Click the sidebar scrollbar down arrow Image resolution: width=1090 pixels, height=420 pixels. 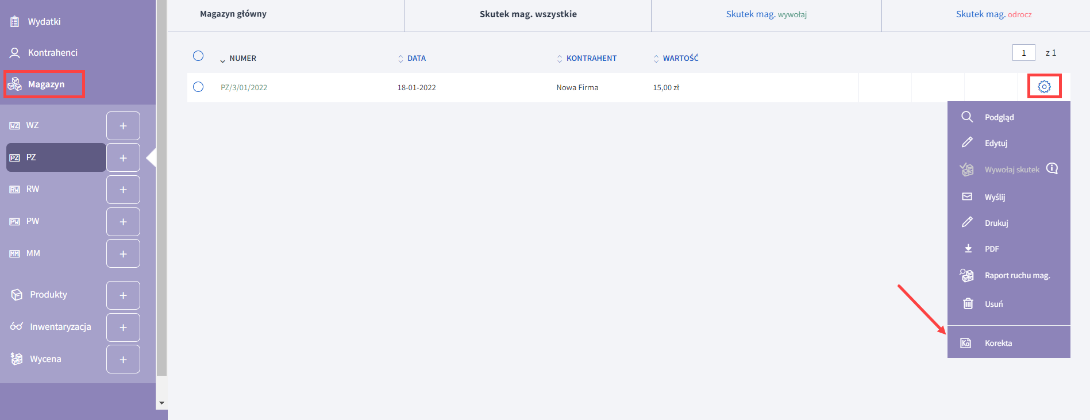161,403
